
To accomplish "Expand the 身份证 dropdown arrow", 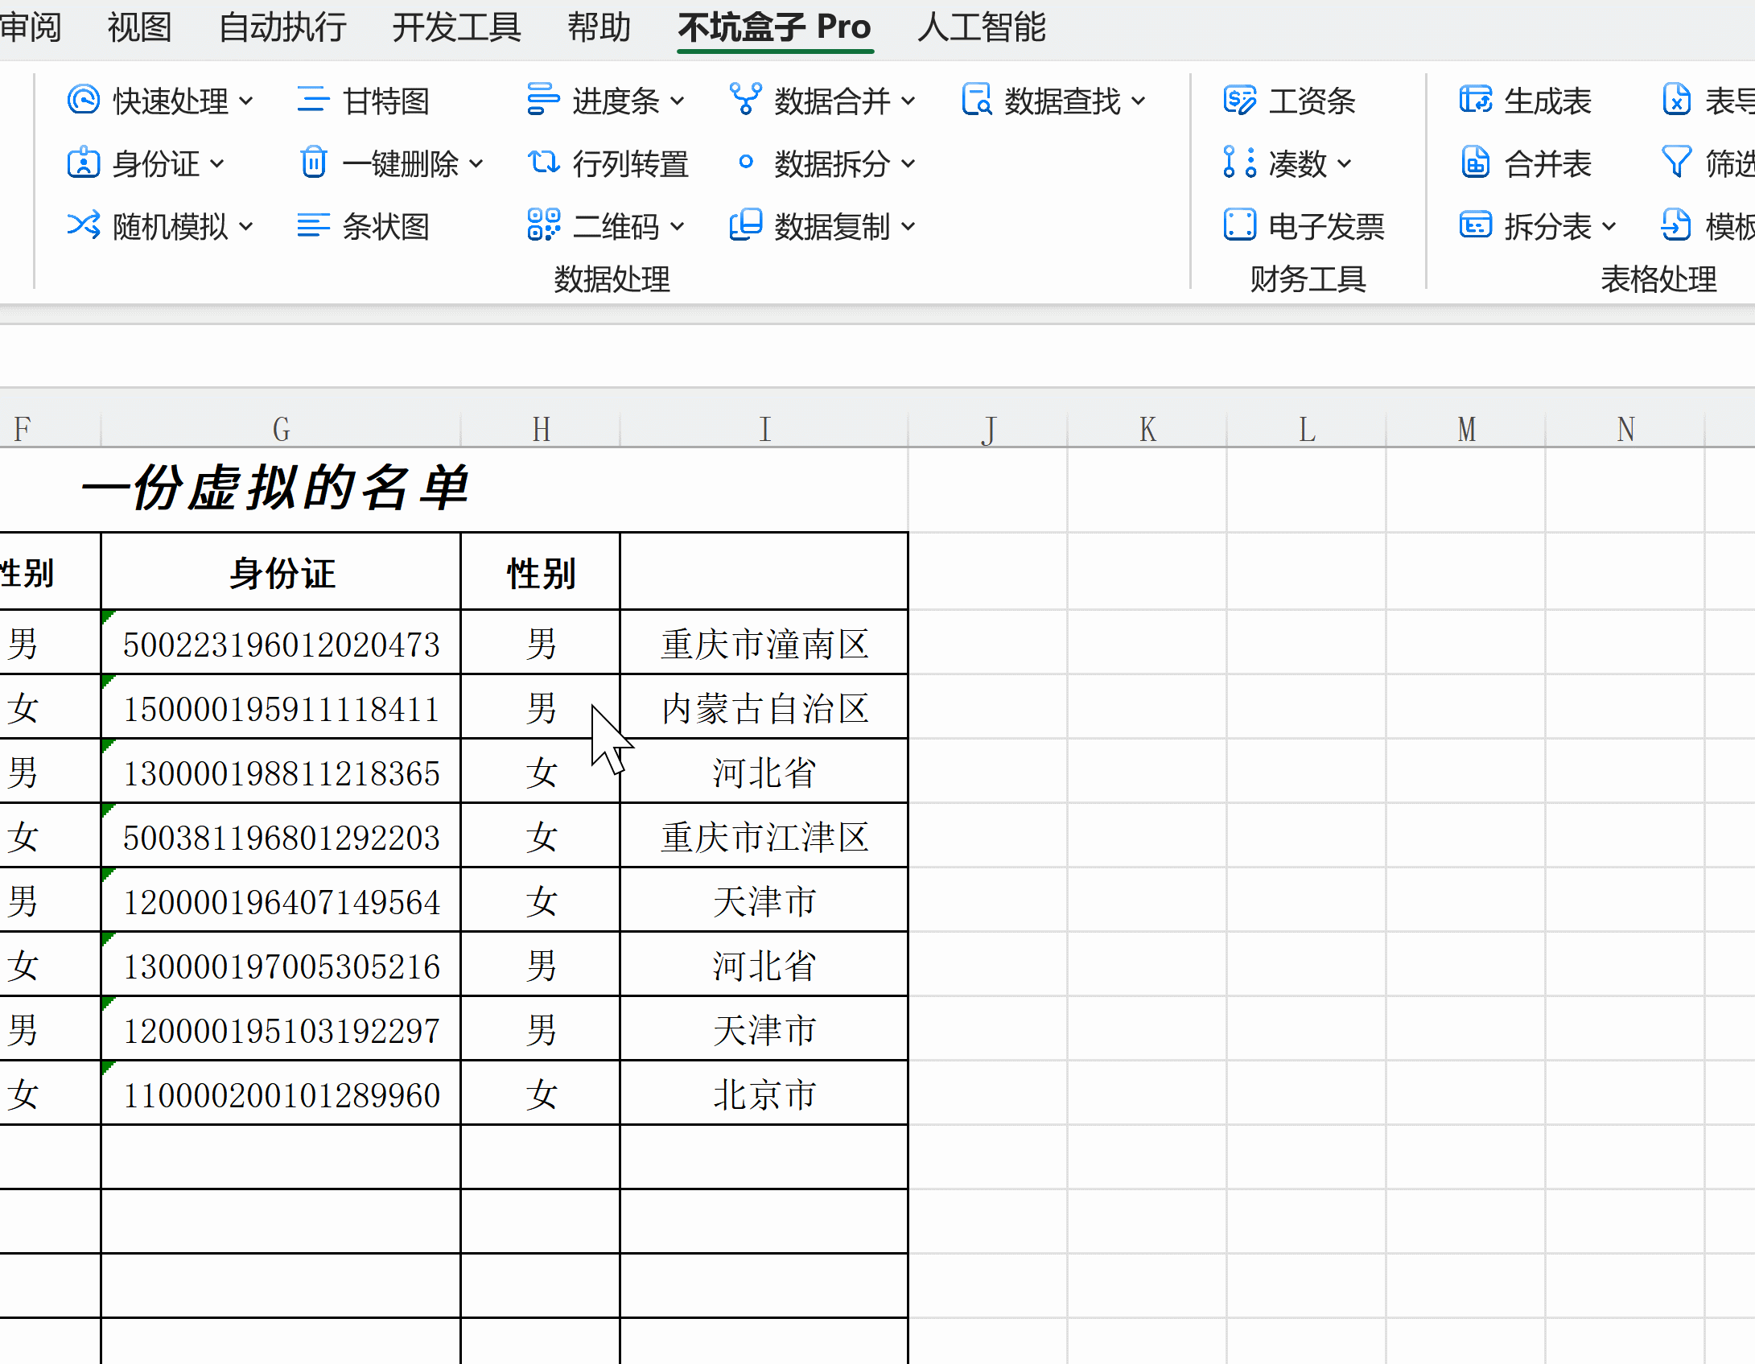I will pos(217,165).
